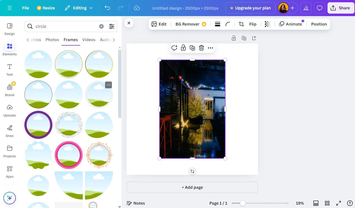Add collaborators with the plus icon
Image resolution: width=355 pixels, height=208 pixels.
(x=292, y=8)
